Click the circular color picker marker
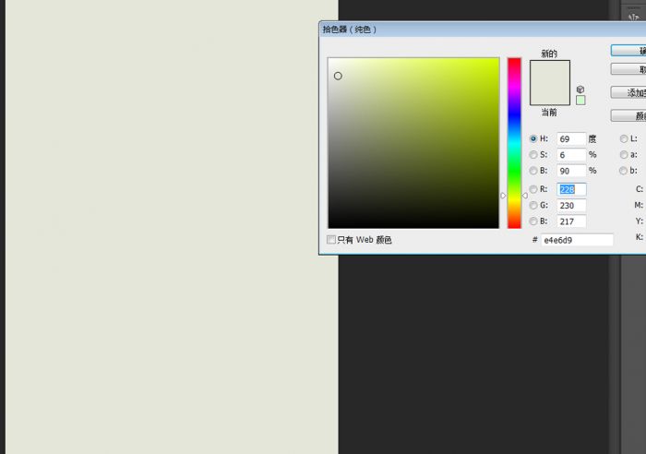The height and width of the screenshot is (454, 646). pos(338,76)
